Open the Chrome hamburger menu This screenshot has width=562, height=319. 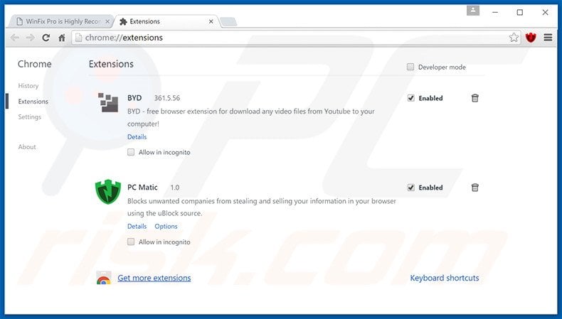548,37
